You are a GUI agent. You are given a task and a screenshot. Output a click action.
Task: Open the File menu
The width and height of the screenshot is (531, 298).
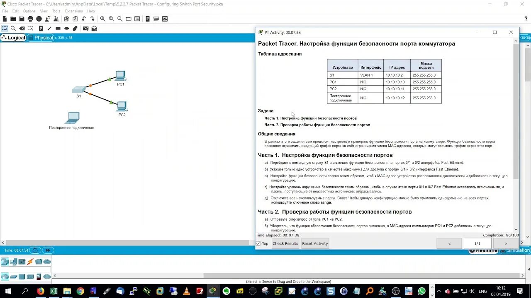5,11
